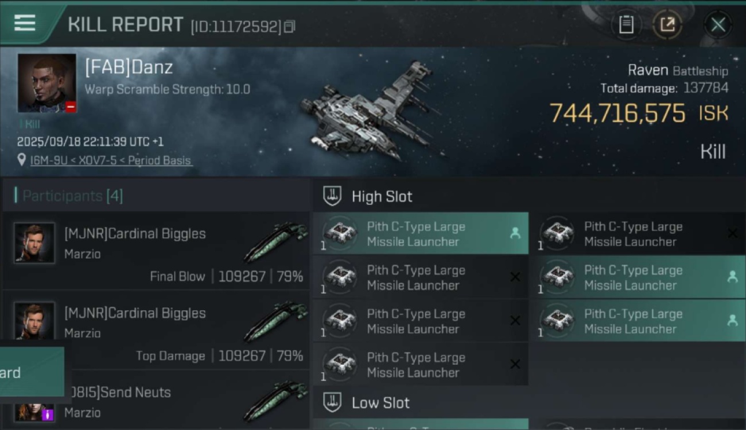Select the Participants [4] tab
The width and height of the screenshot is (746, 430).
[72, 196]
